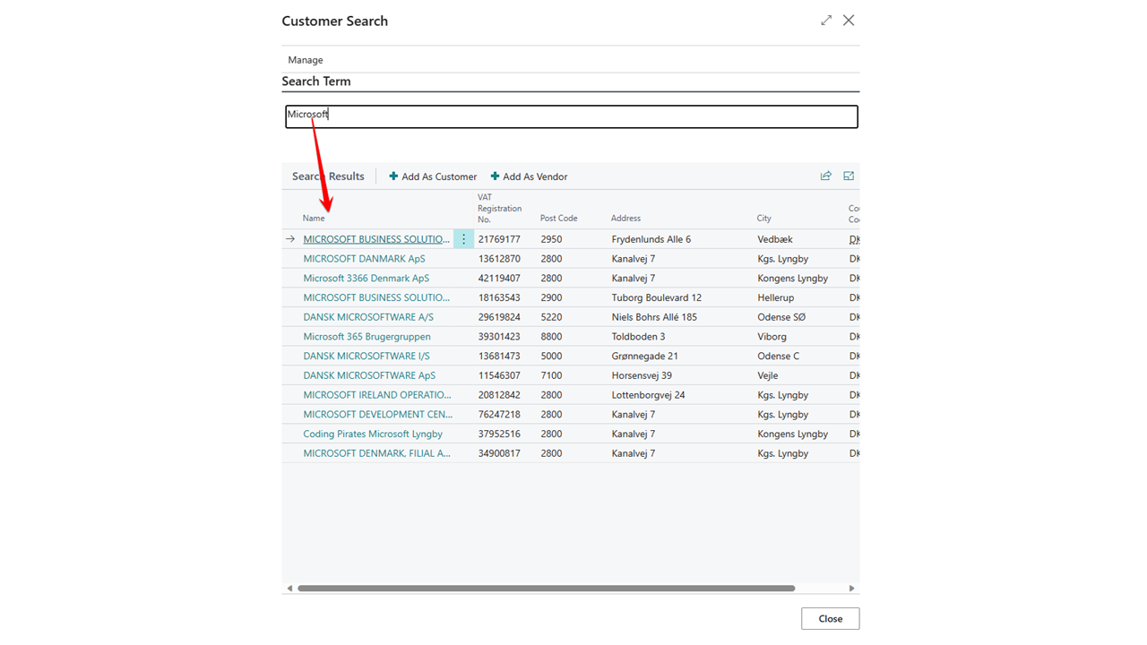Click the VAT Registration No. column header

click(499, 209)
